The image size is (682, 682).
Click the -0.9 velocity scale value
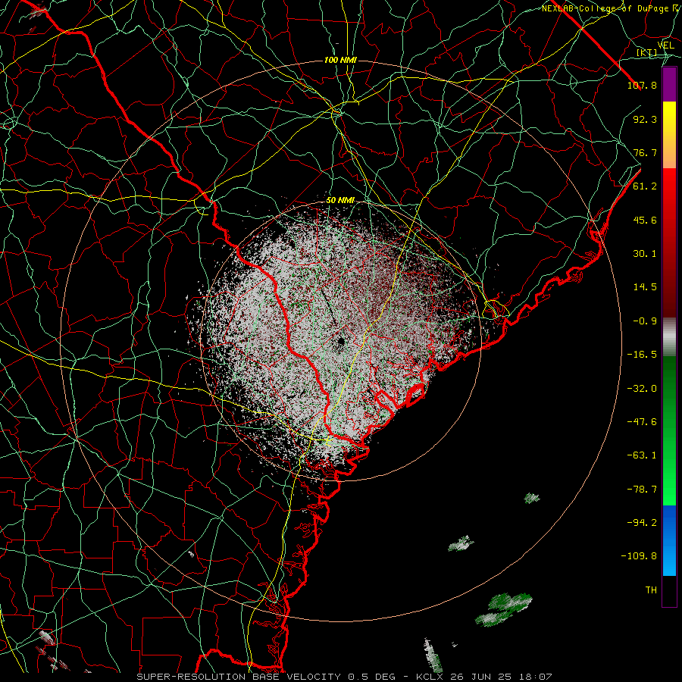645,321
